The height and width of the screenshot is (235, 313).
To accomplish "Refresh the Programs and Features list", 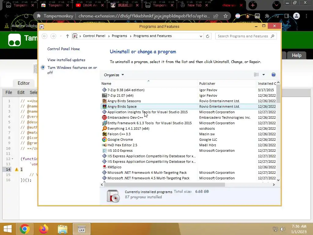I will [x=208, y=36].
